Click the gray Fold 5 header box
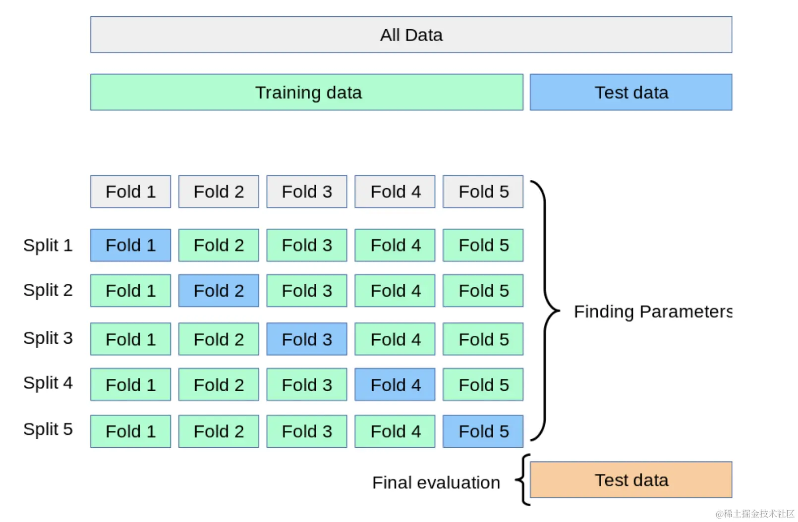 (x=483, y=192)
